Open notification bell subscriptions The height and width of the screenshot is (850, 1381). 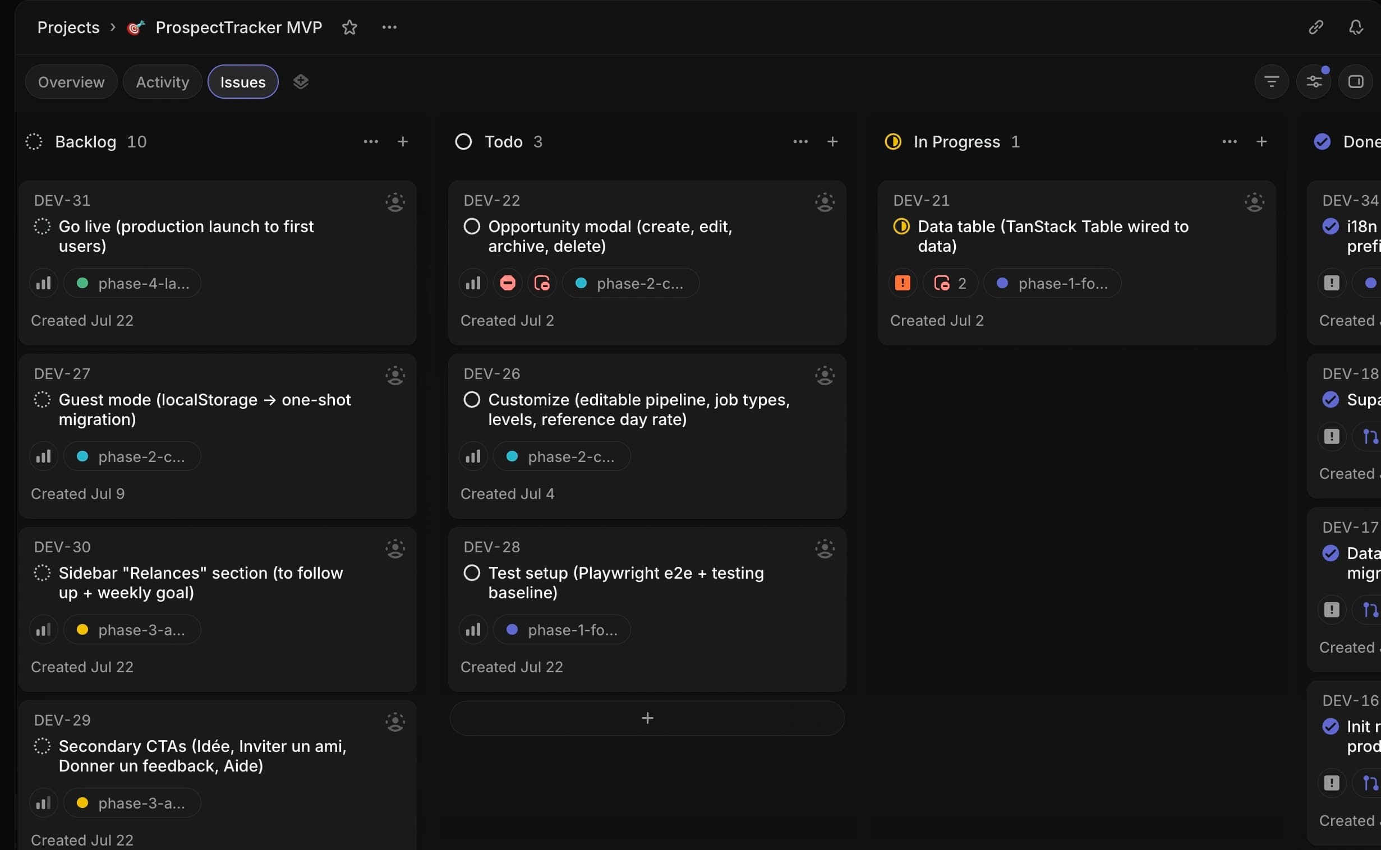click(1356, 27)
